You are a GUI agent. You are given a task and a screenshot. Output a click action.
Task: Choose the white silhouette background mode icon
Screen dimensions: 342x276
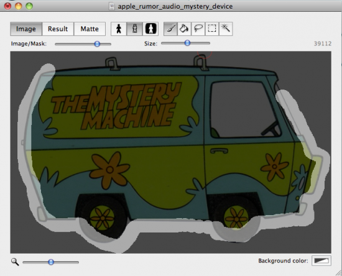pyautogui.click(x=150, y=29)
